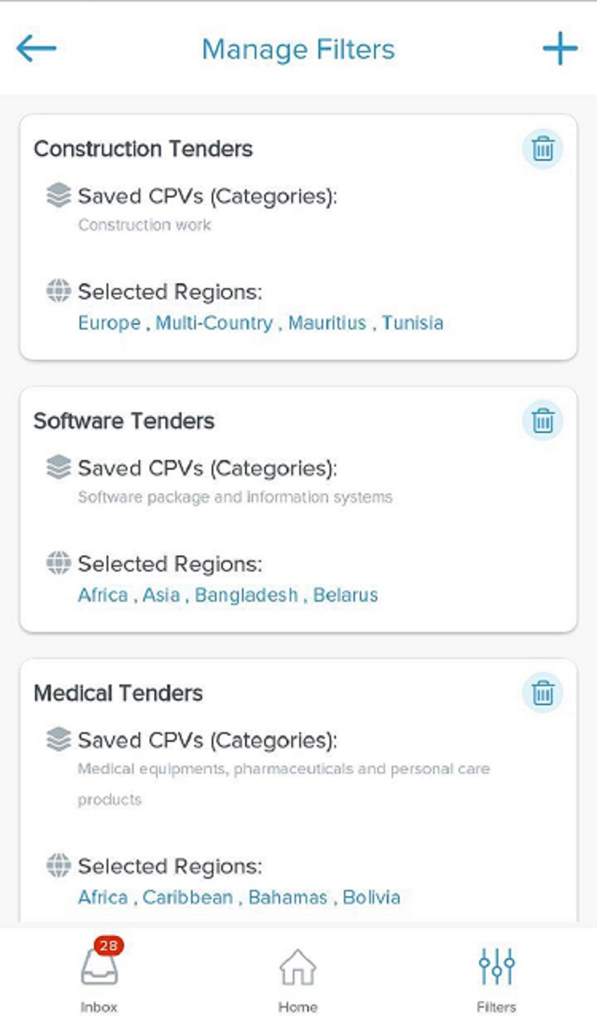Image resolution: width=597 pixels, height=1022 pixels.
Task: Open the Construction Tenders filter card
Action: (x=298, y=236)
